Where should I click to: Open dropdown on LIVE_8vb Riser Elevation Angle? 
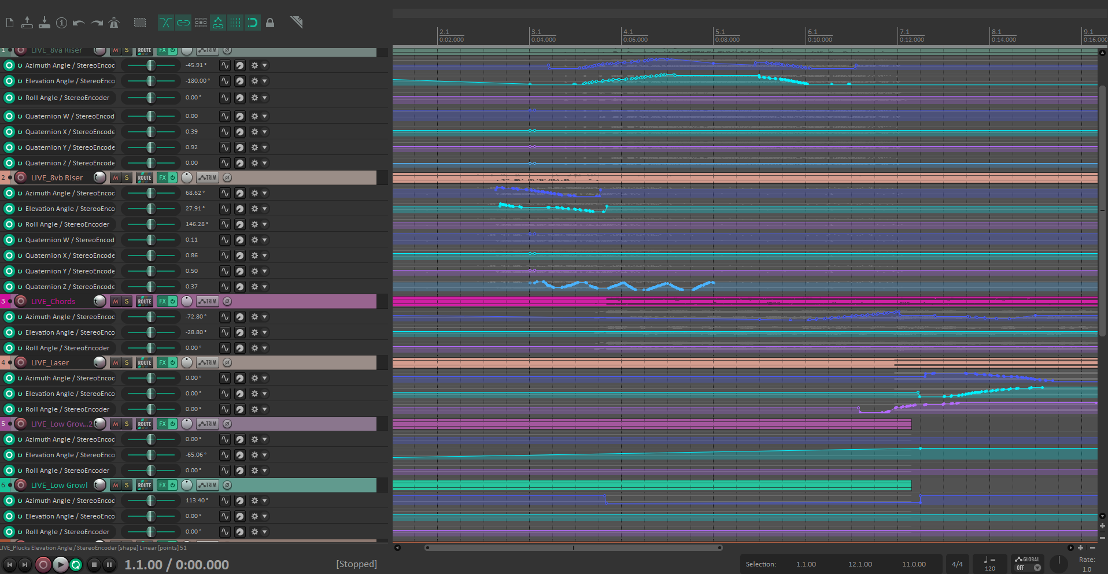pos(265,209)
